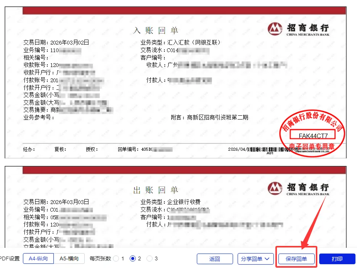357x268 pixels.
Task: Click 业务类型: 企业银行收费 text
Action: coord(170,202)
